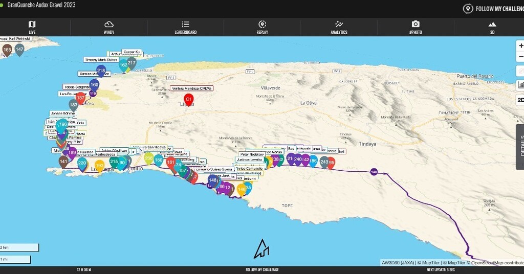Image resolution: width=524 pixels, height=274 pixels.
Task: Select rider marker 147
Action: 19,50
